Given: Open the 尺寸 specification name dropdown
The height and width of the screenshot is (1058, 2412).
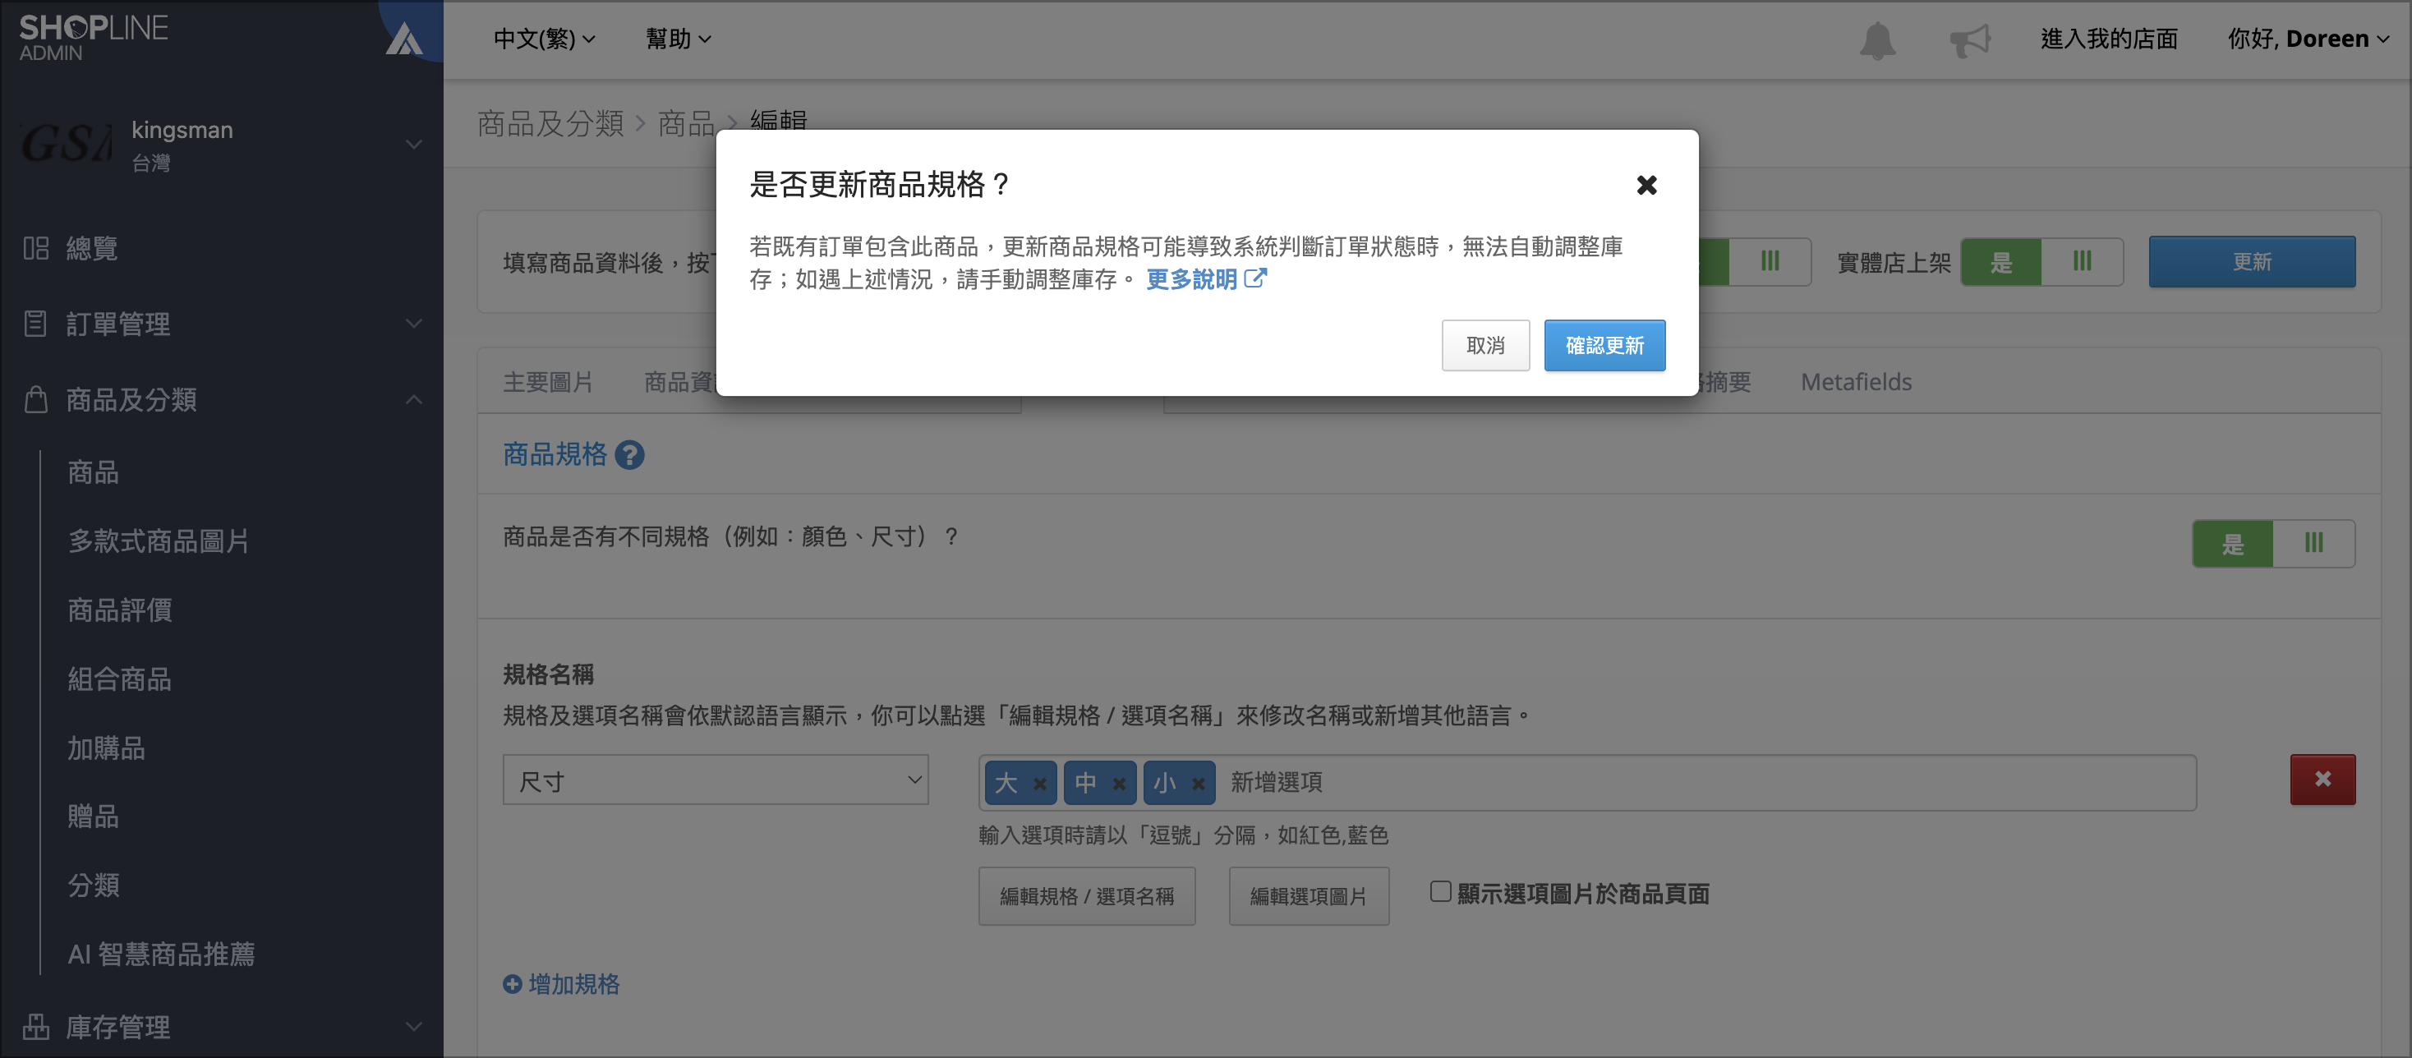Looking at the screenshot, I should coord(716,780).
